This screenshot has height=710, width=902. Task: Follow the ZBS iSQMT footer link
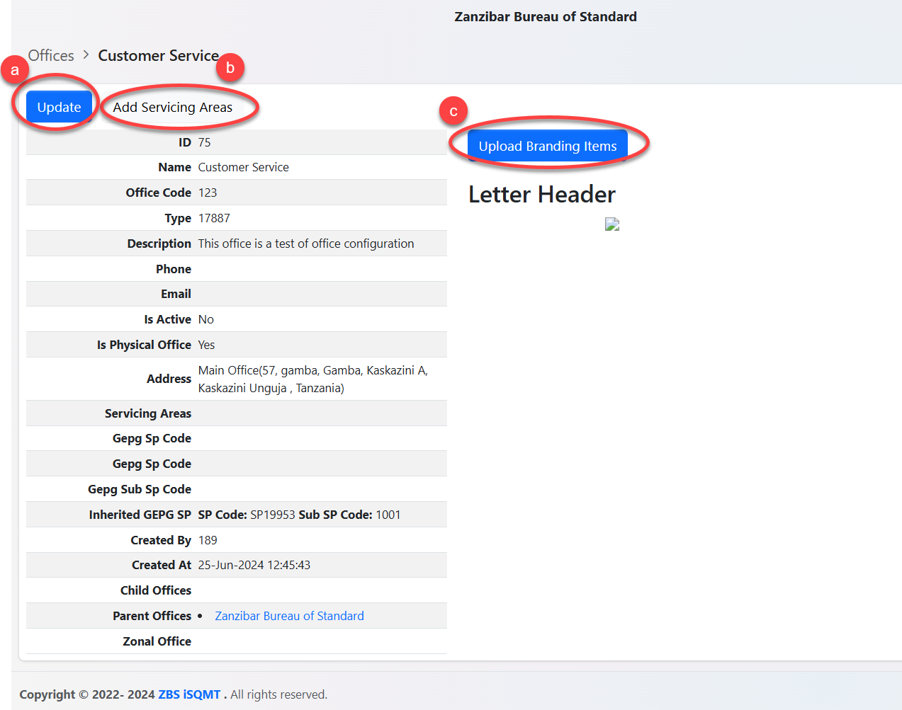(189, 694)
